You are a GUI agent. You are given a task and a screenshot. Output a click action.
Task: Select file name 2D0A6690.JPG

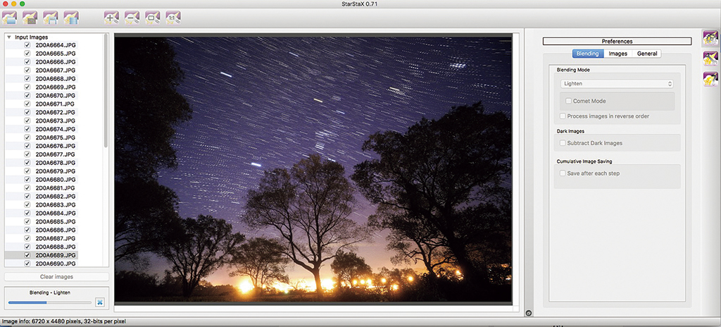pos(56,264)
